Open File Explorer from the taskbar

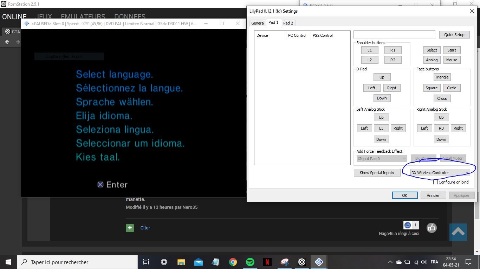click(x=181, y=262)
